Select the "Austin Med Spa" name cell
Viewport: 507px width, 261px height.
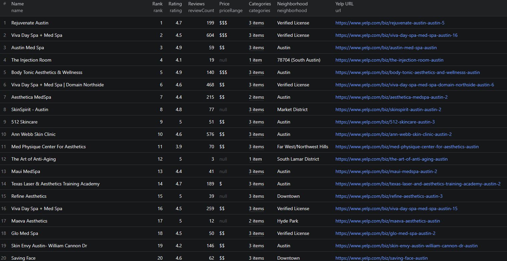(x=28, y=48)
